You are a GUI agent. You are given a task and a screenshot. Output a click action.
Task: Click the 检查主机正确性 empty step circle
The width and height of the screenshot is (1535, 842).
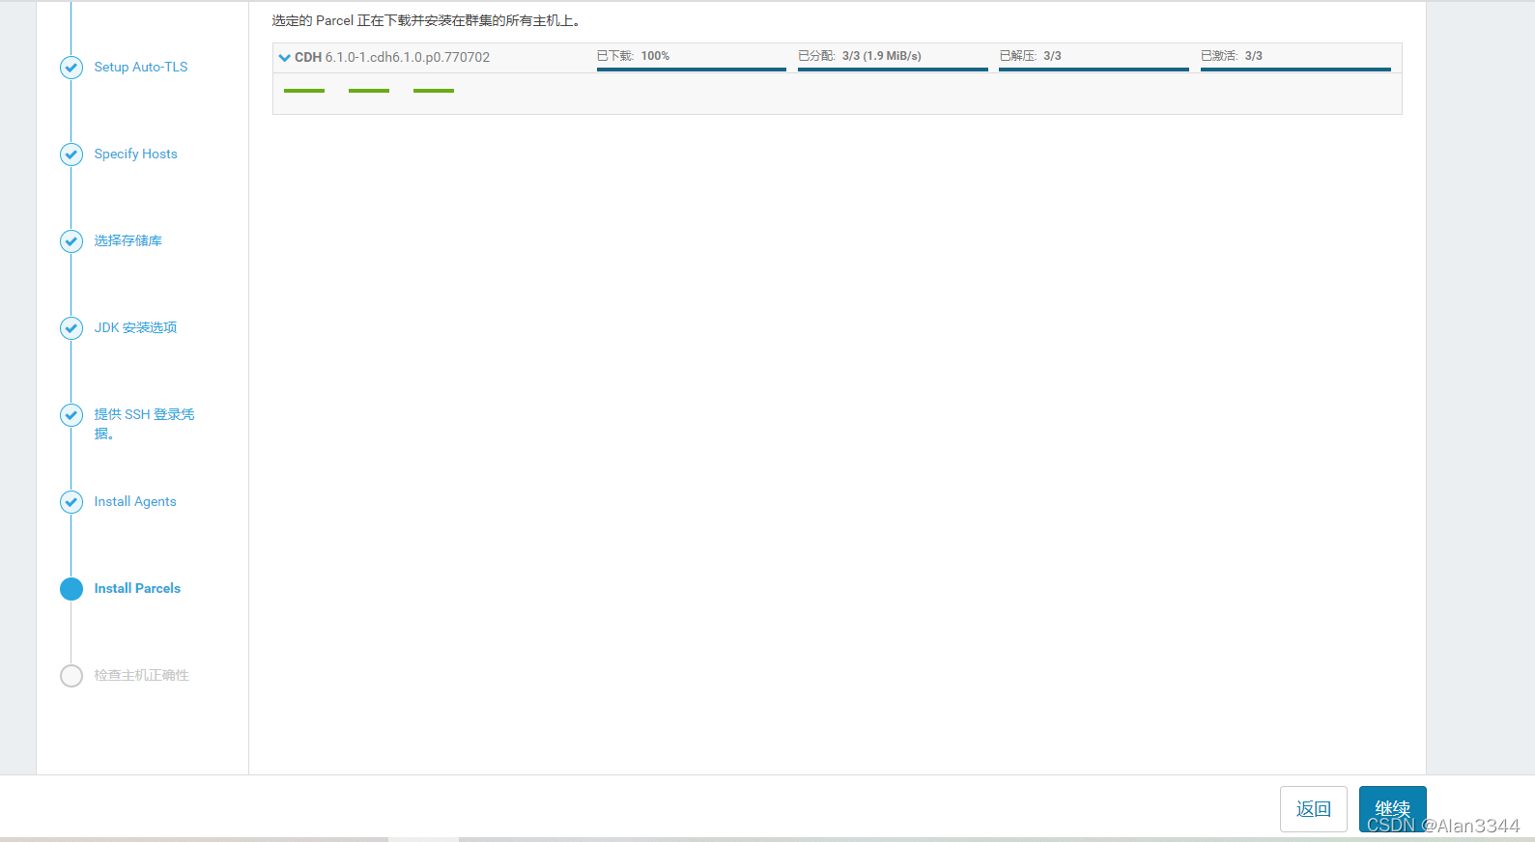71,676
